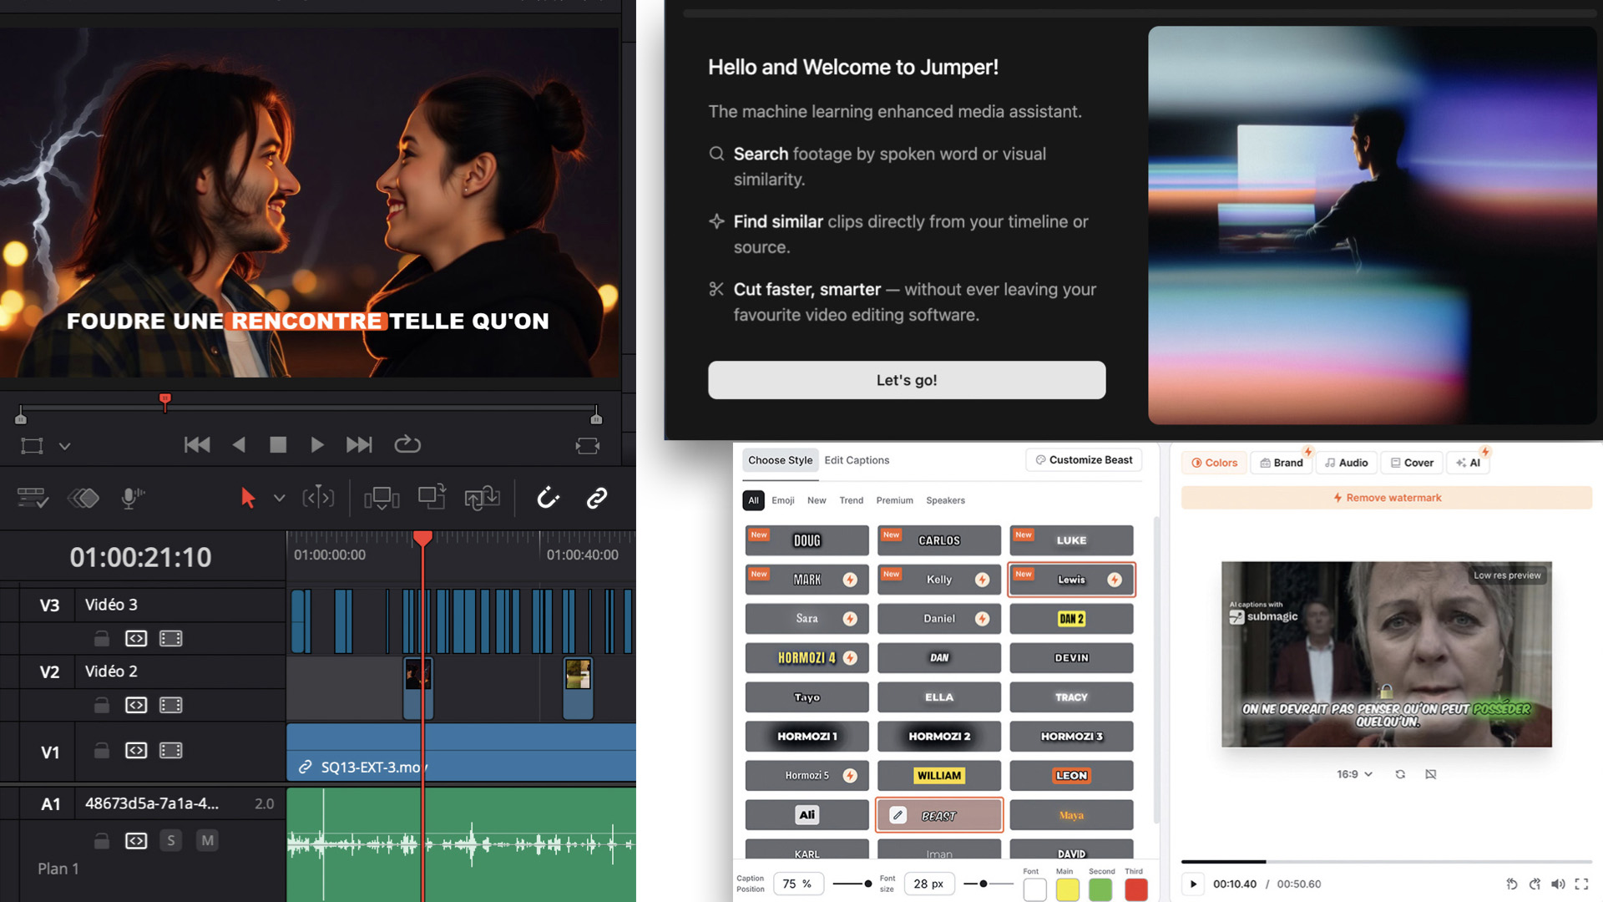Image resolution: width=1603 pixels, height=902 pixels.
Task: Mute the A1 audio track
Action: (x=207, y=840)
